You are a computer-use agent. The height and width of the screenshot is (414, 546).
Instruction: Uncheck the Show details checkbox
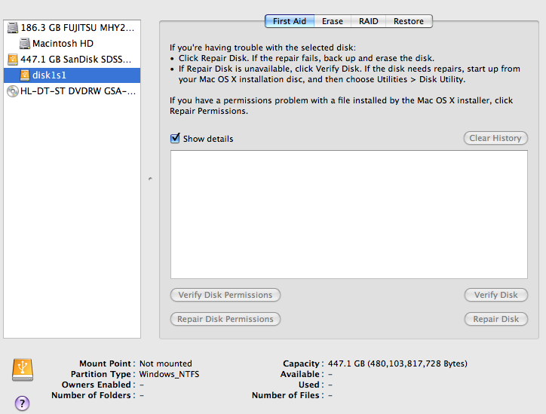pos(176,139)
